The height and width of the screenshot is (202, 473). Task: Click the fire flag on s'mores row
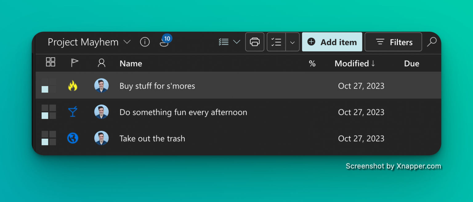coord(73,86)
